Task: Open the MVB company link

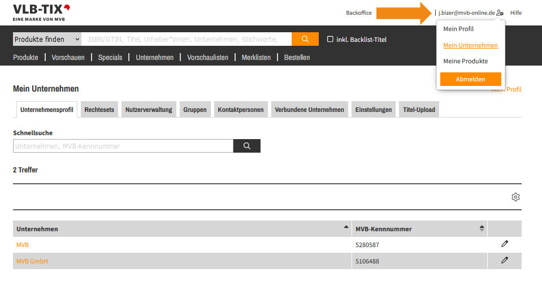Action: click(23, 245)
